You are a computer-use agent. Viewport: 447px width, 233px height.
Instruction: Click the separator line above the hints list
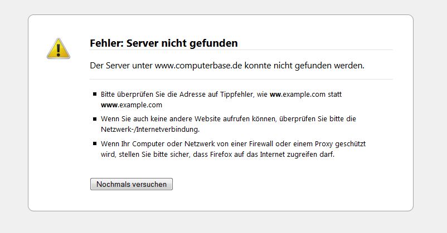pos(241,79)
